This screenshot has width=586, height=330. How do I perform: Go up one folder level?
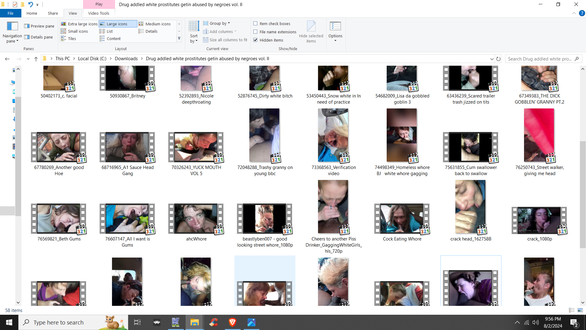click(36, 59)
